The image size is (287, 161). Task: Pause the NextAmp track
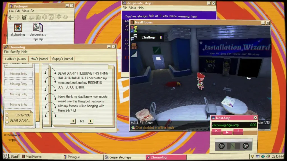coord(238,131)
